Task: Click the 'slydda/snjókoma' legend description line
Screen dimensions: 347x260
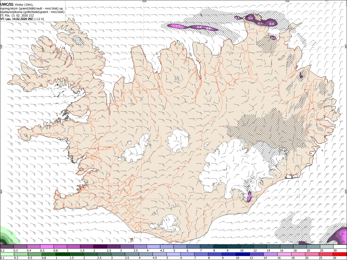Action: [32, 12]
